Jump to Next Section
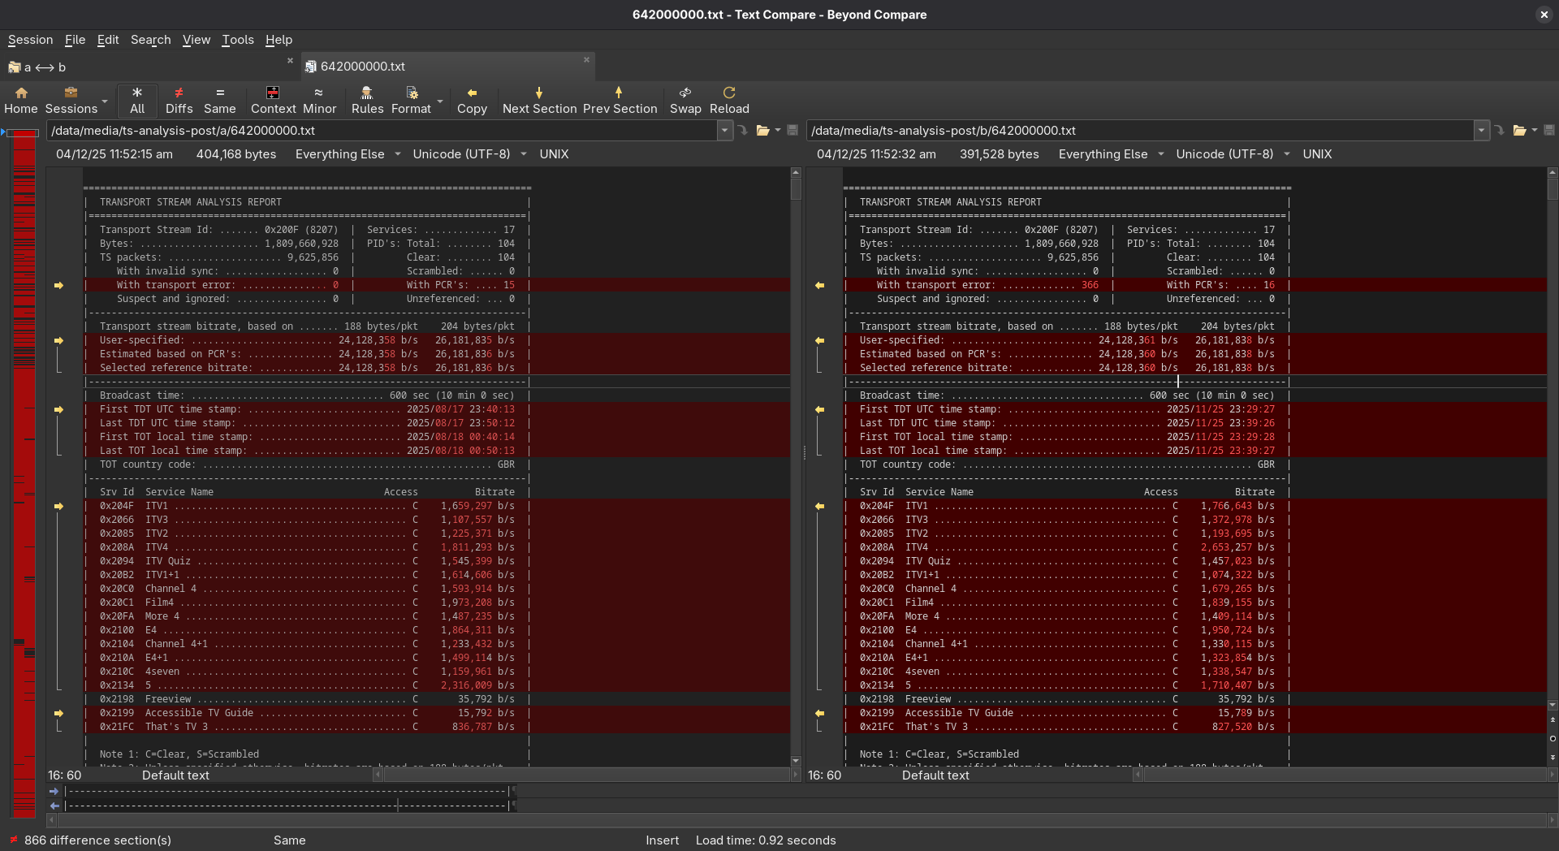Screen dimensions: 1559x851 click(539, 100)
